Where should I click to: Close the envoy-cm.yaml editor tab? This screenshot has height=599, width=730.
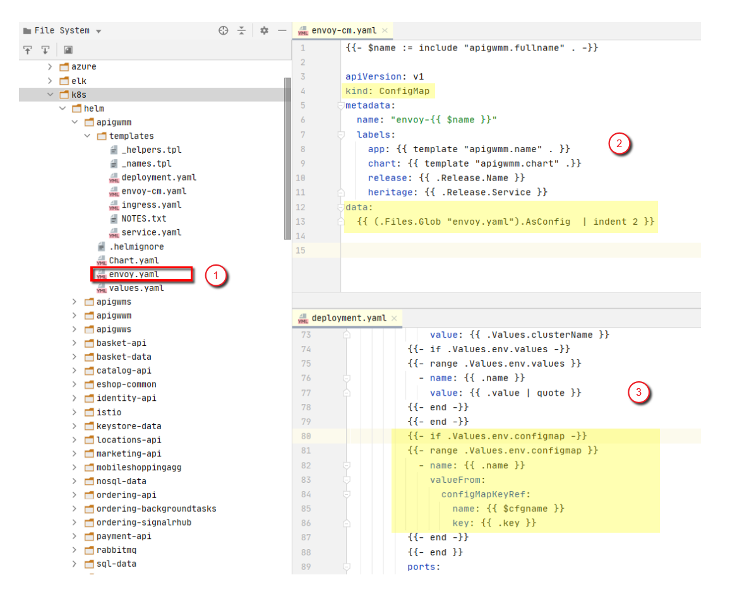coord(384,30)
